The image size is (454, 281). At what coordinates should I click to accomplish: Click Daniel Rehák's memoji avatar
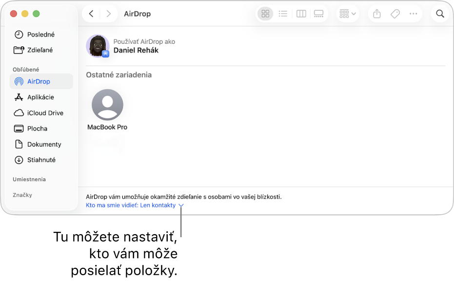[x=98, y=46]
